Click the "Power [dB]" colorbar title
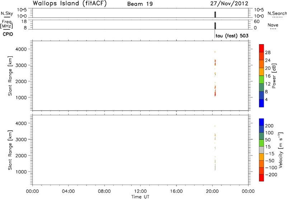The image size is (287, 199). [x=274, y=76]
